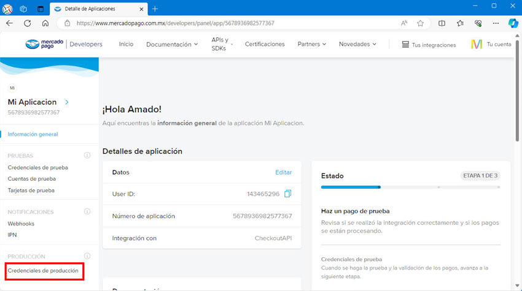Open Tus integraciones from header
The height and width of the screenshot is (291, 522).
(x=429, y=45)
